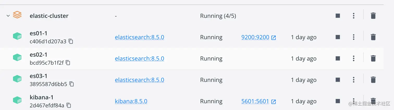Open more options for elastic-cluster
The height and width of the screenshot is (110, 394).
coord(353,16)
